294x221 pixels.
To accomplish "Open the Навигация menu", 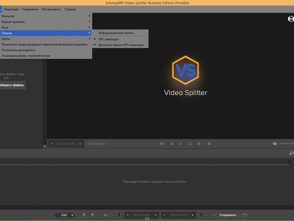I will point(11,9).
